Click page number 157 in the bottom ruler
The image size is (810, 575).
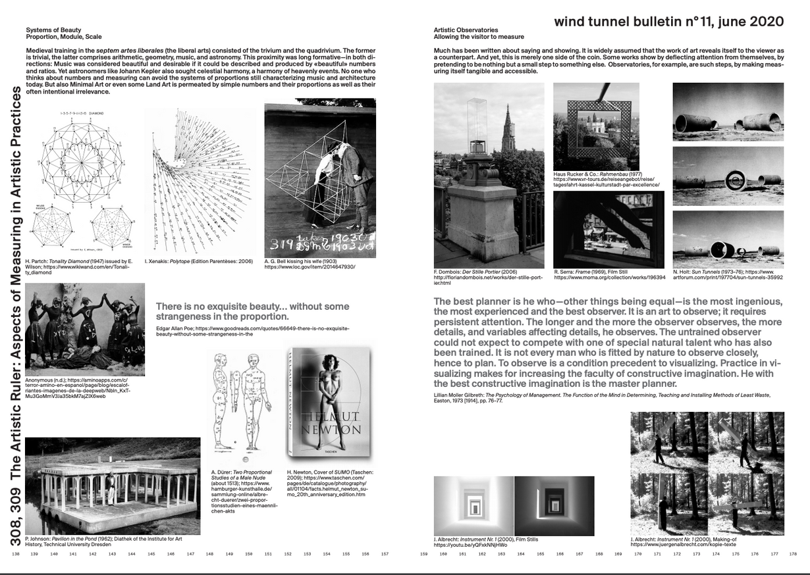point(385,555)
